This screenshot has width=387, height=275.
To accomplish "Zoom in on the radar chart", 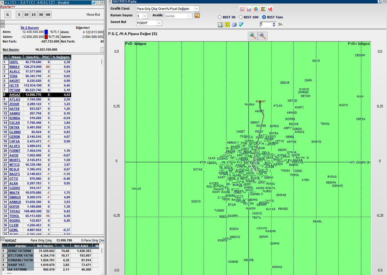I will point(253,36).
